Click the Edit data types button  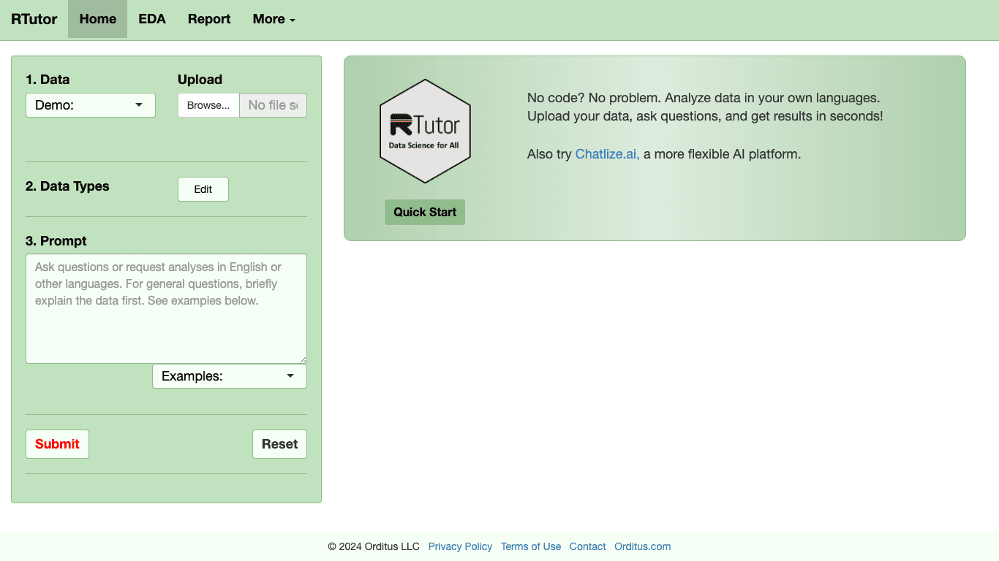pos(203,189)
